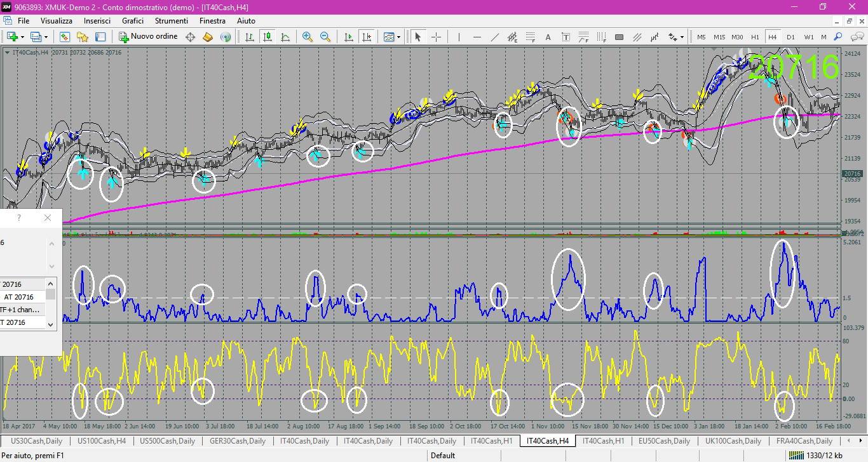Image resolution: width=868 pixels, height=462 pixels.
Task: Zoom in on the chart
Action: pos(308,37)
